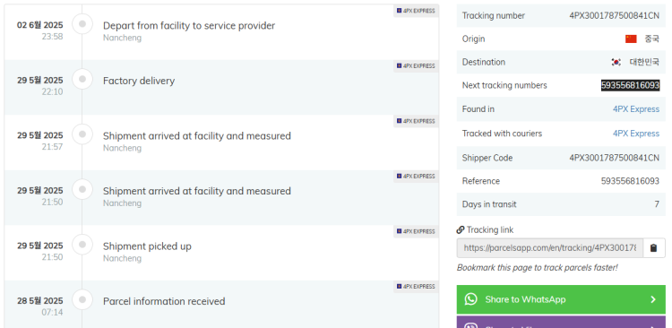Screen dimensions: 672x328
Task: Click the WhatsApp logo icon
Action: click(x=470, y=298)
